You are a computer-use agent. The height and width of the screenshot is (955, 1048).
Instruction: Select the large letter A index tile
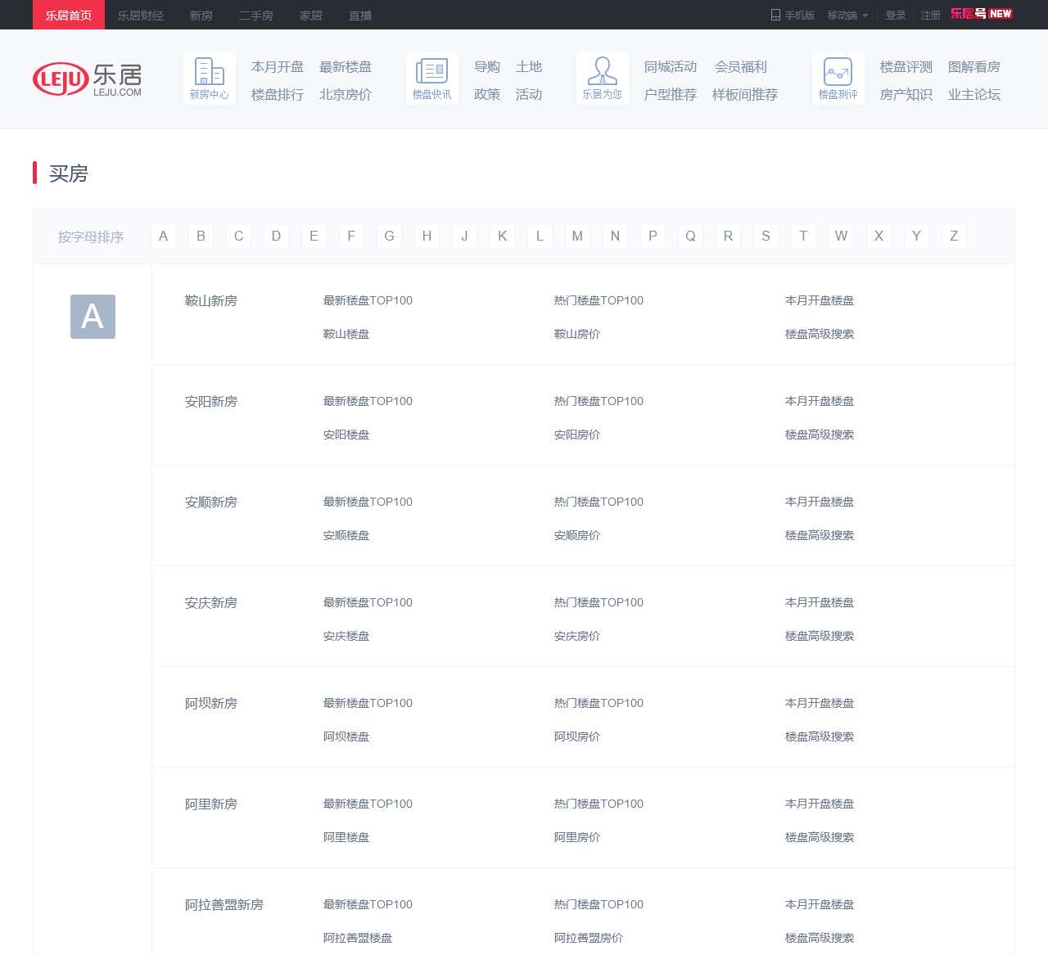[x=93, y=317]
